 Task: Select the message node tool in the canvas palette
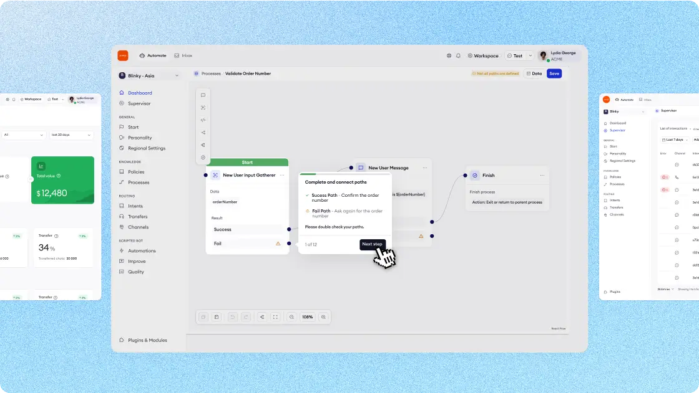point(203,95)
